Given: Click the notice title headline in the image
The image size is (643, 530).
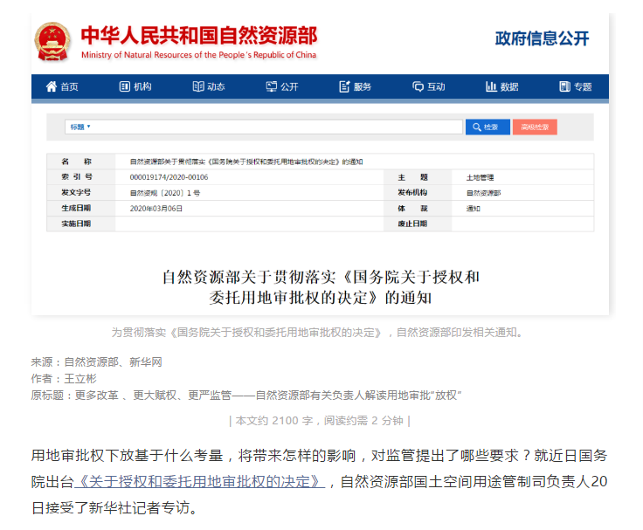Looking at the screenshot, I should pyautogui.click(x=321, y=287).
